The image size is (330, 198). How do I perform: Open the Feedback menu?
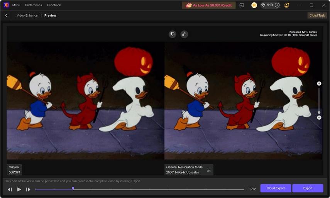(x=54, y=5)
